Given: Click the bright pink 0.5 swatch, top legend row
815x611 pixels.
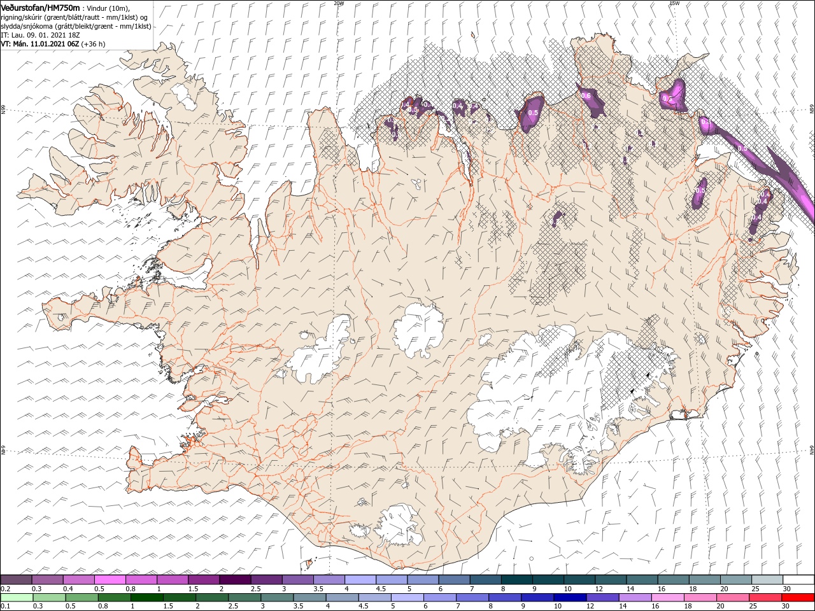Looking at the screenshot, I should (110, 580).
